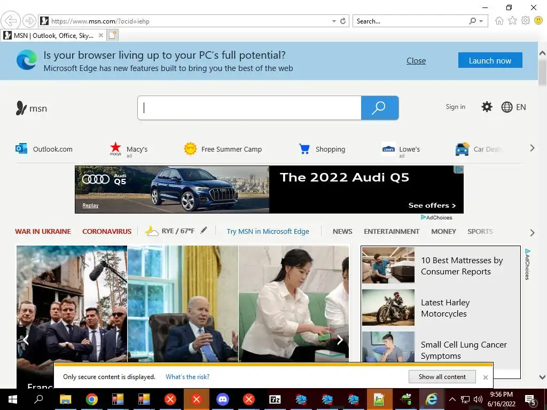Show hidden system tray icons chevron

coord(452,399)
